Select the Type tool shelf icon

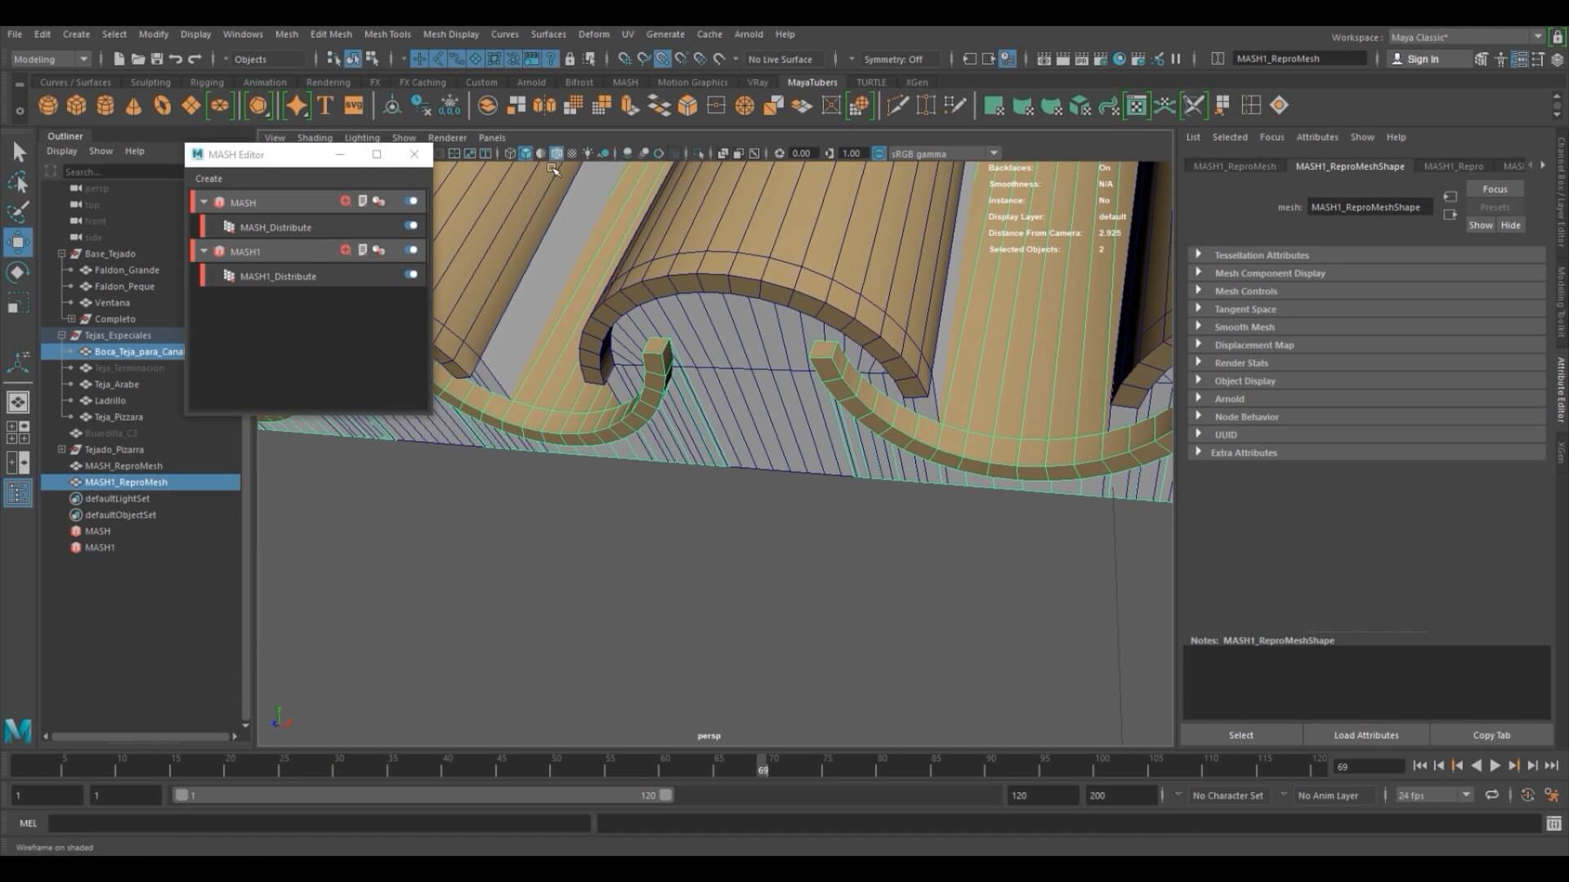pyautogui.click(x=325, y=105)
